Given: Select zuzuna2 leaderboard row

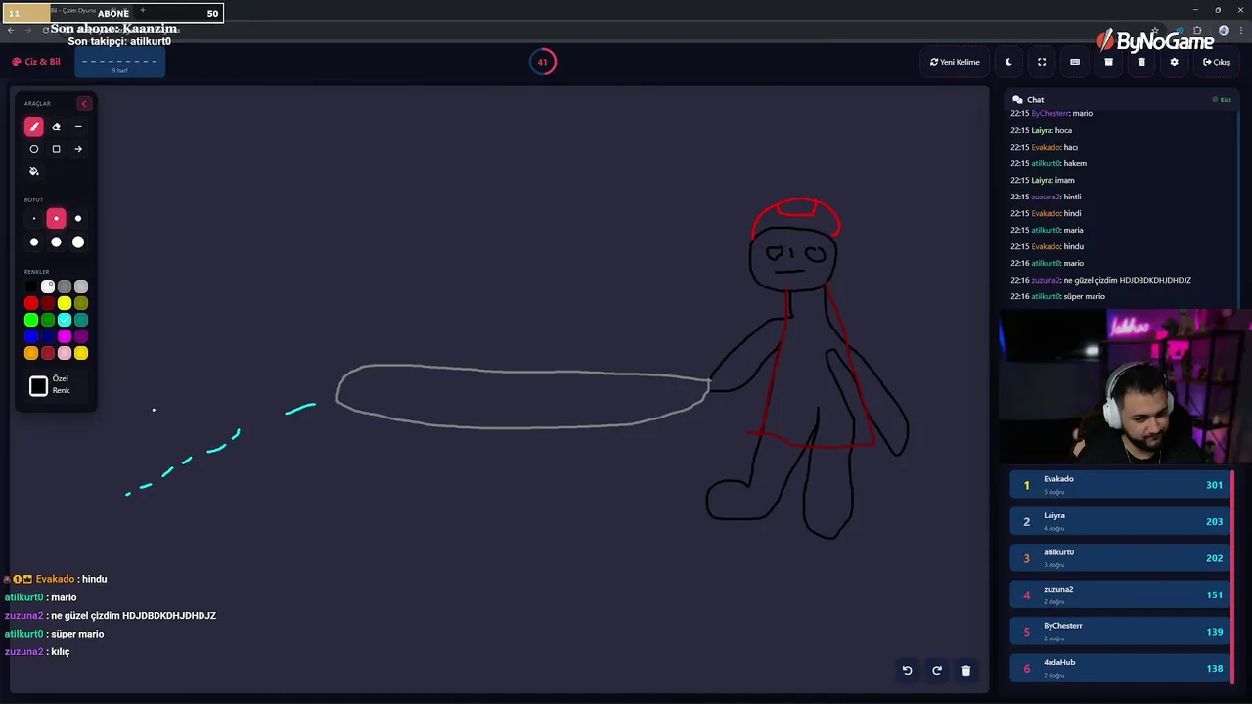Looking at the screenshot, I should (1119, 594).
